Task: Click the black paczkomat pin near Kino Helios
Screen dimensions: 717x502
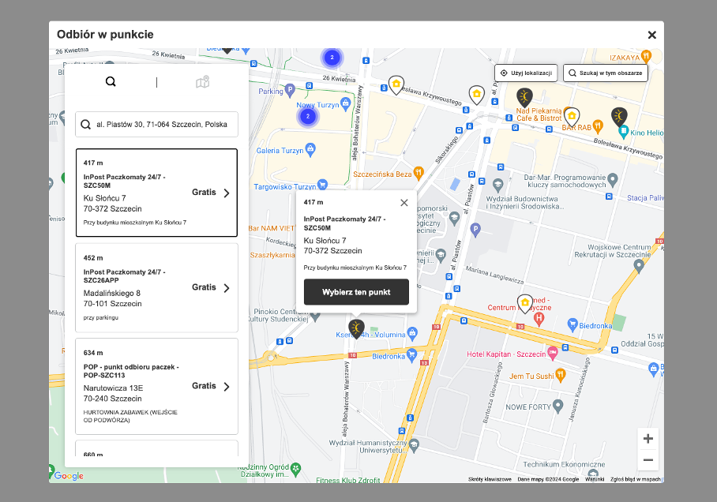Action: pos(619,117)
